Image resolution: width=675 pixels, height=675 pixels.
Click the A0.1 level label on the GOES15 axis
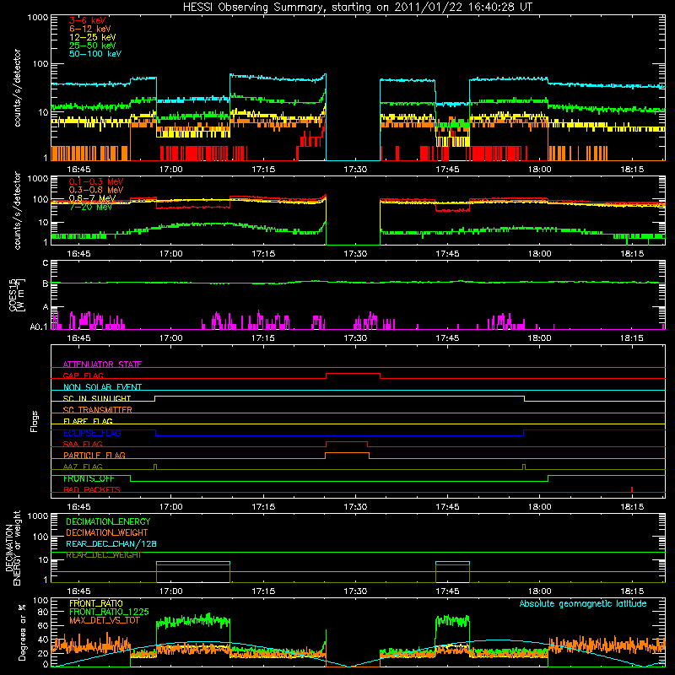click(38, 327)
